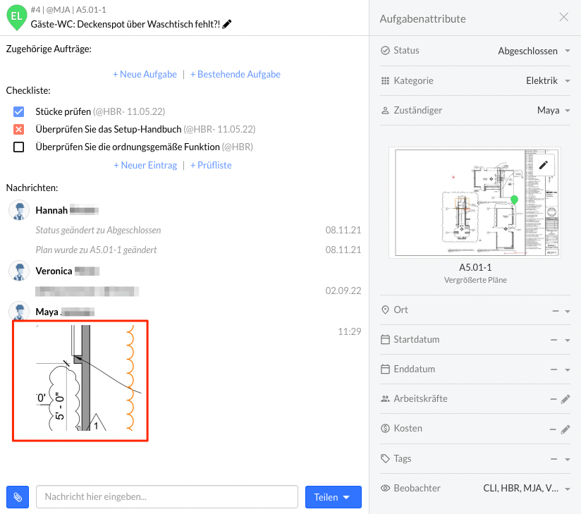Open Hannah's avatar
Viewport: 581px width, 514px height.
(19, 210)
